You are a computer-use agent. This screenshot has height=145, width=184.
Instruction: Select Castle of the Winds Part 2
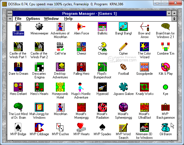click(39, 47)
